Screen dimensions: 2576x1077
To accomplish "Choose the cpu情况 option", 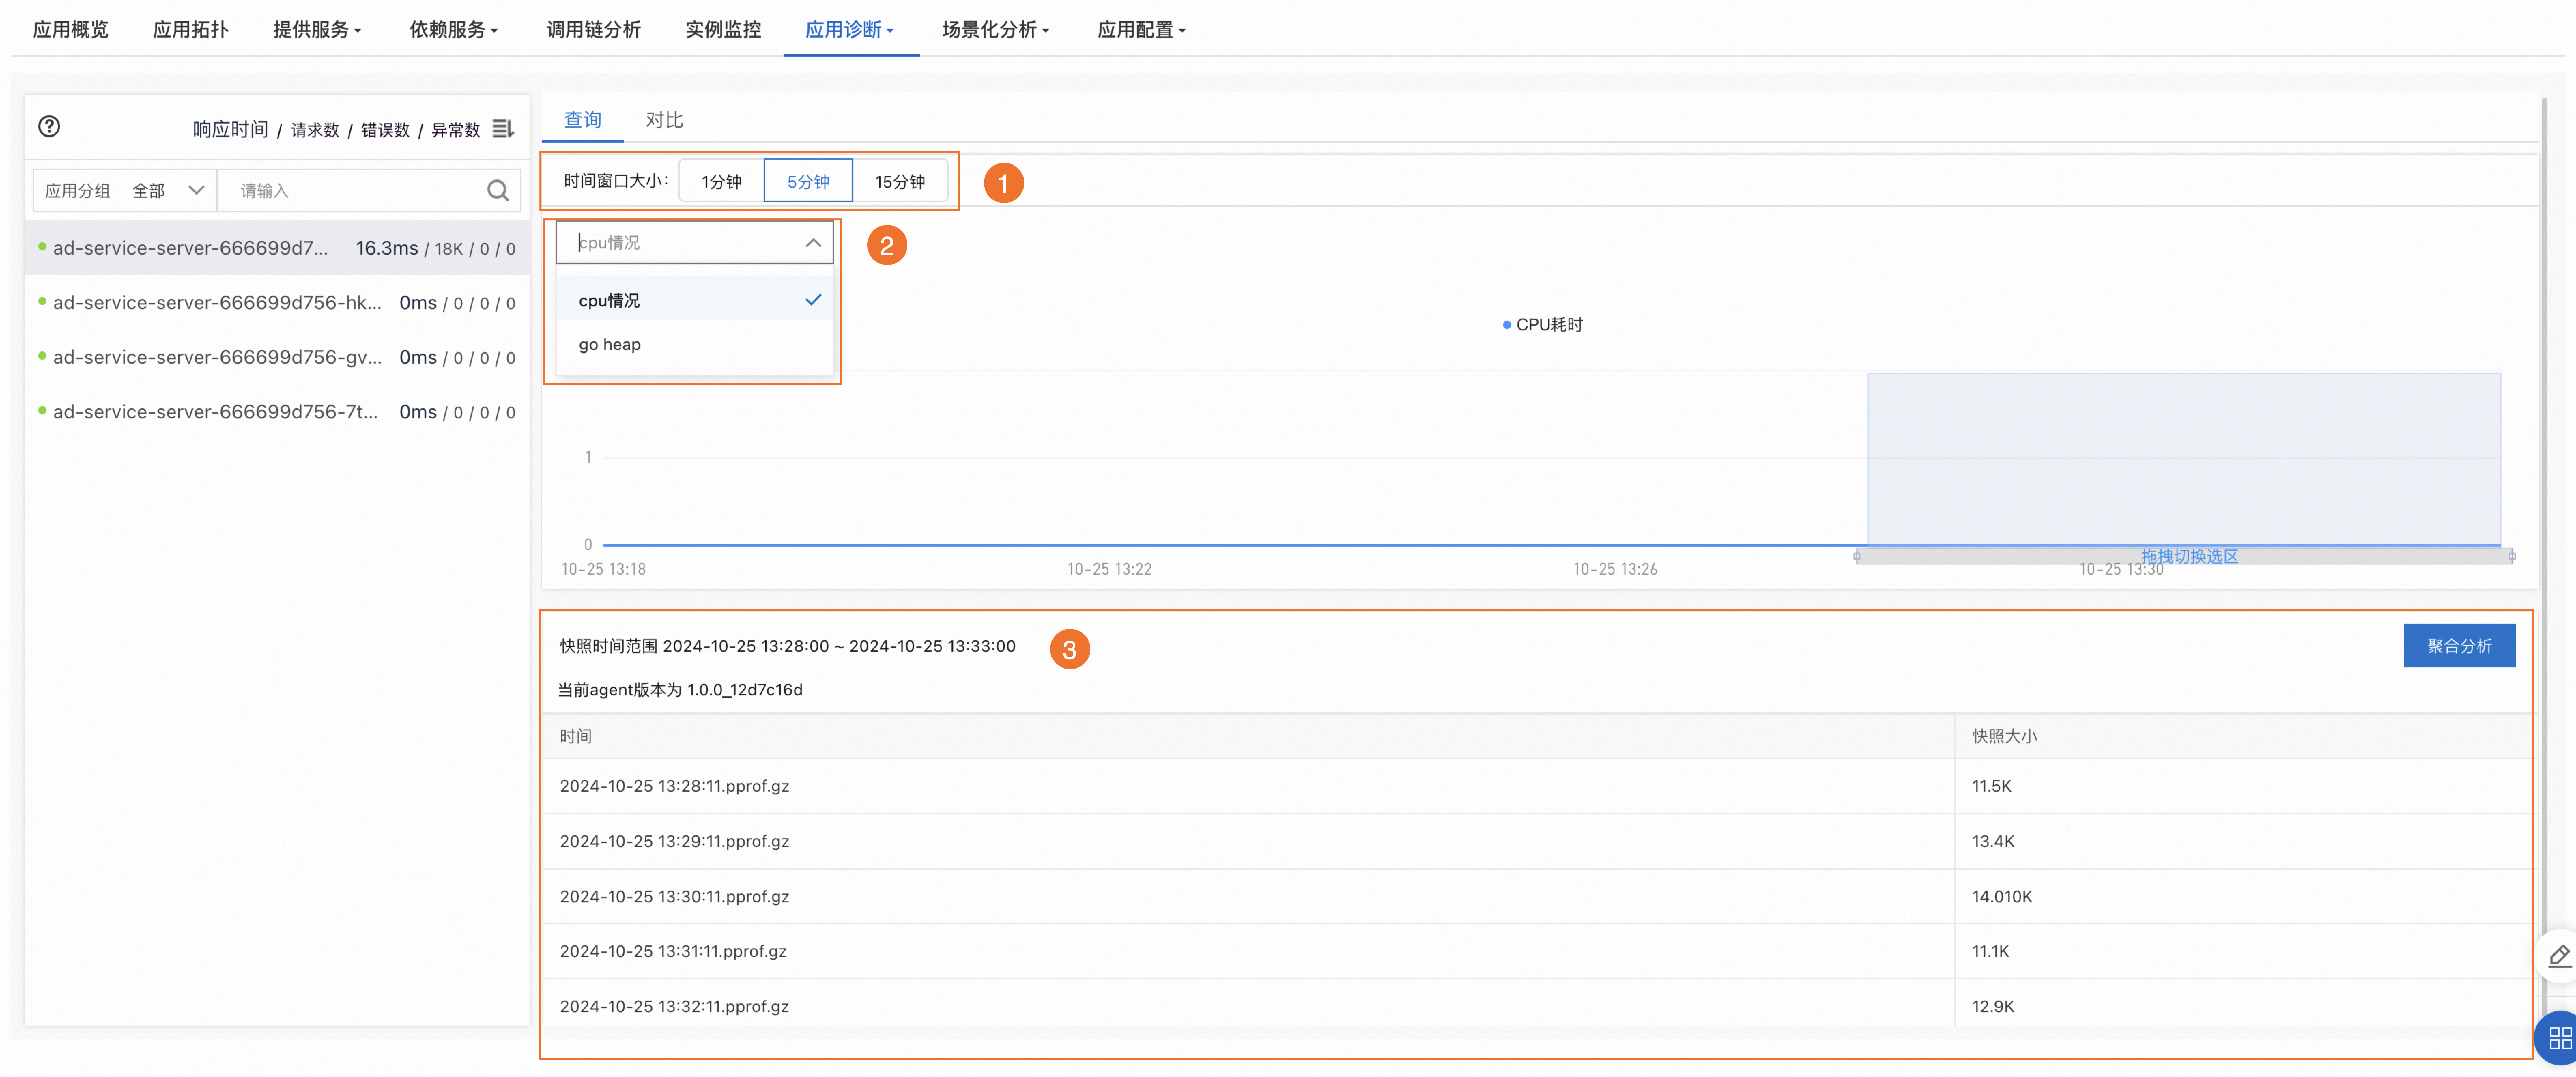I will pos(694,300).
